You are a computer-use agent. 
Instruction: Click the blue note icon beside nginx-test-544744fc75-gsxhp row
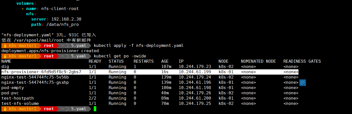[x=303, y=82]
